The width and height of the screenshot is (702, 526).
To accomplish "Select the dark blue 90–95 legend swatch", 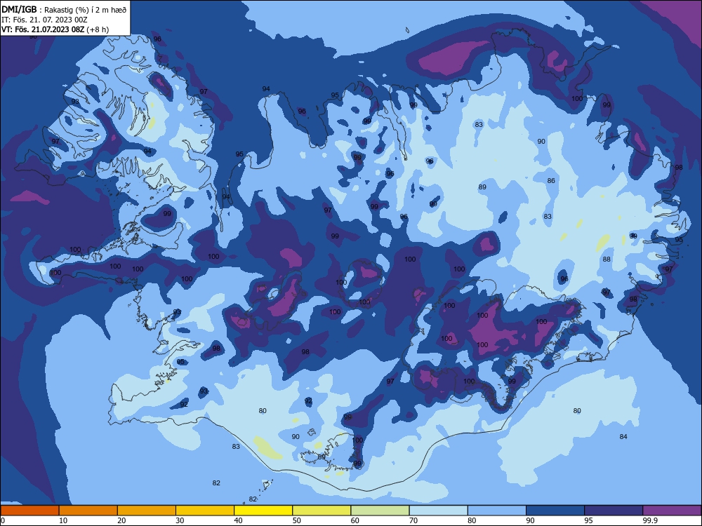I will click(555, 511).
